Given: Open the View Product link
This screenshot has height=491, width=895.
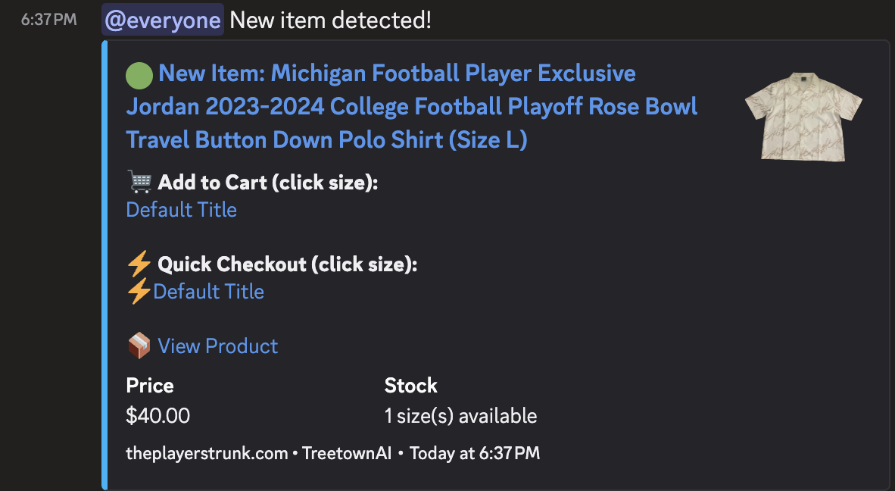Looking at the screenshot, I should pos(218,346).
